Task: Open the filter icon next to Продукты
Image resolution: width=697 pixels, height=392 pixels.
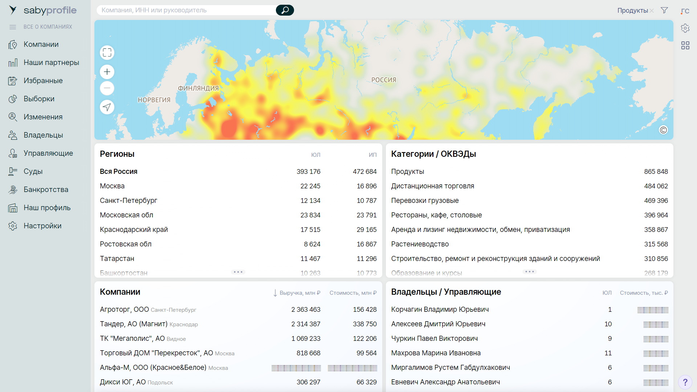Action: tap(664, 10)
